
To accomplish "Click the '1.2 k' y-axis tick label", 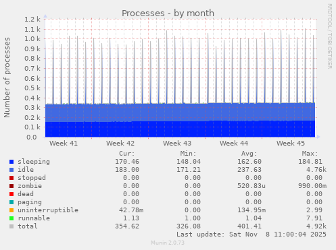I will point(32,20).
